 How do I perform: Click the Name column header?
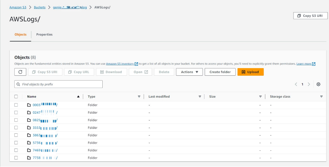(x=32, y=97)
